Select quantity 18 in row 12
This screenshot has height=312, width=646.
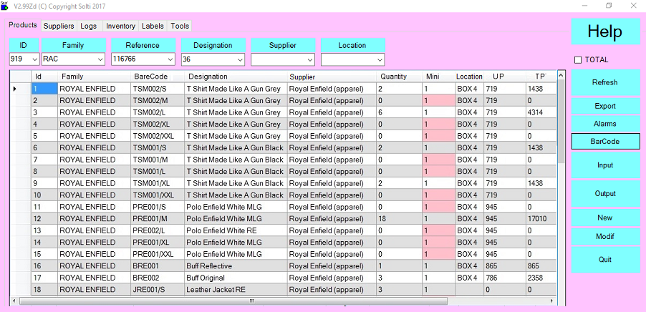pyautogui.click(x=399, y=218)
